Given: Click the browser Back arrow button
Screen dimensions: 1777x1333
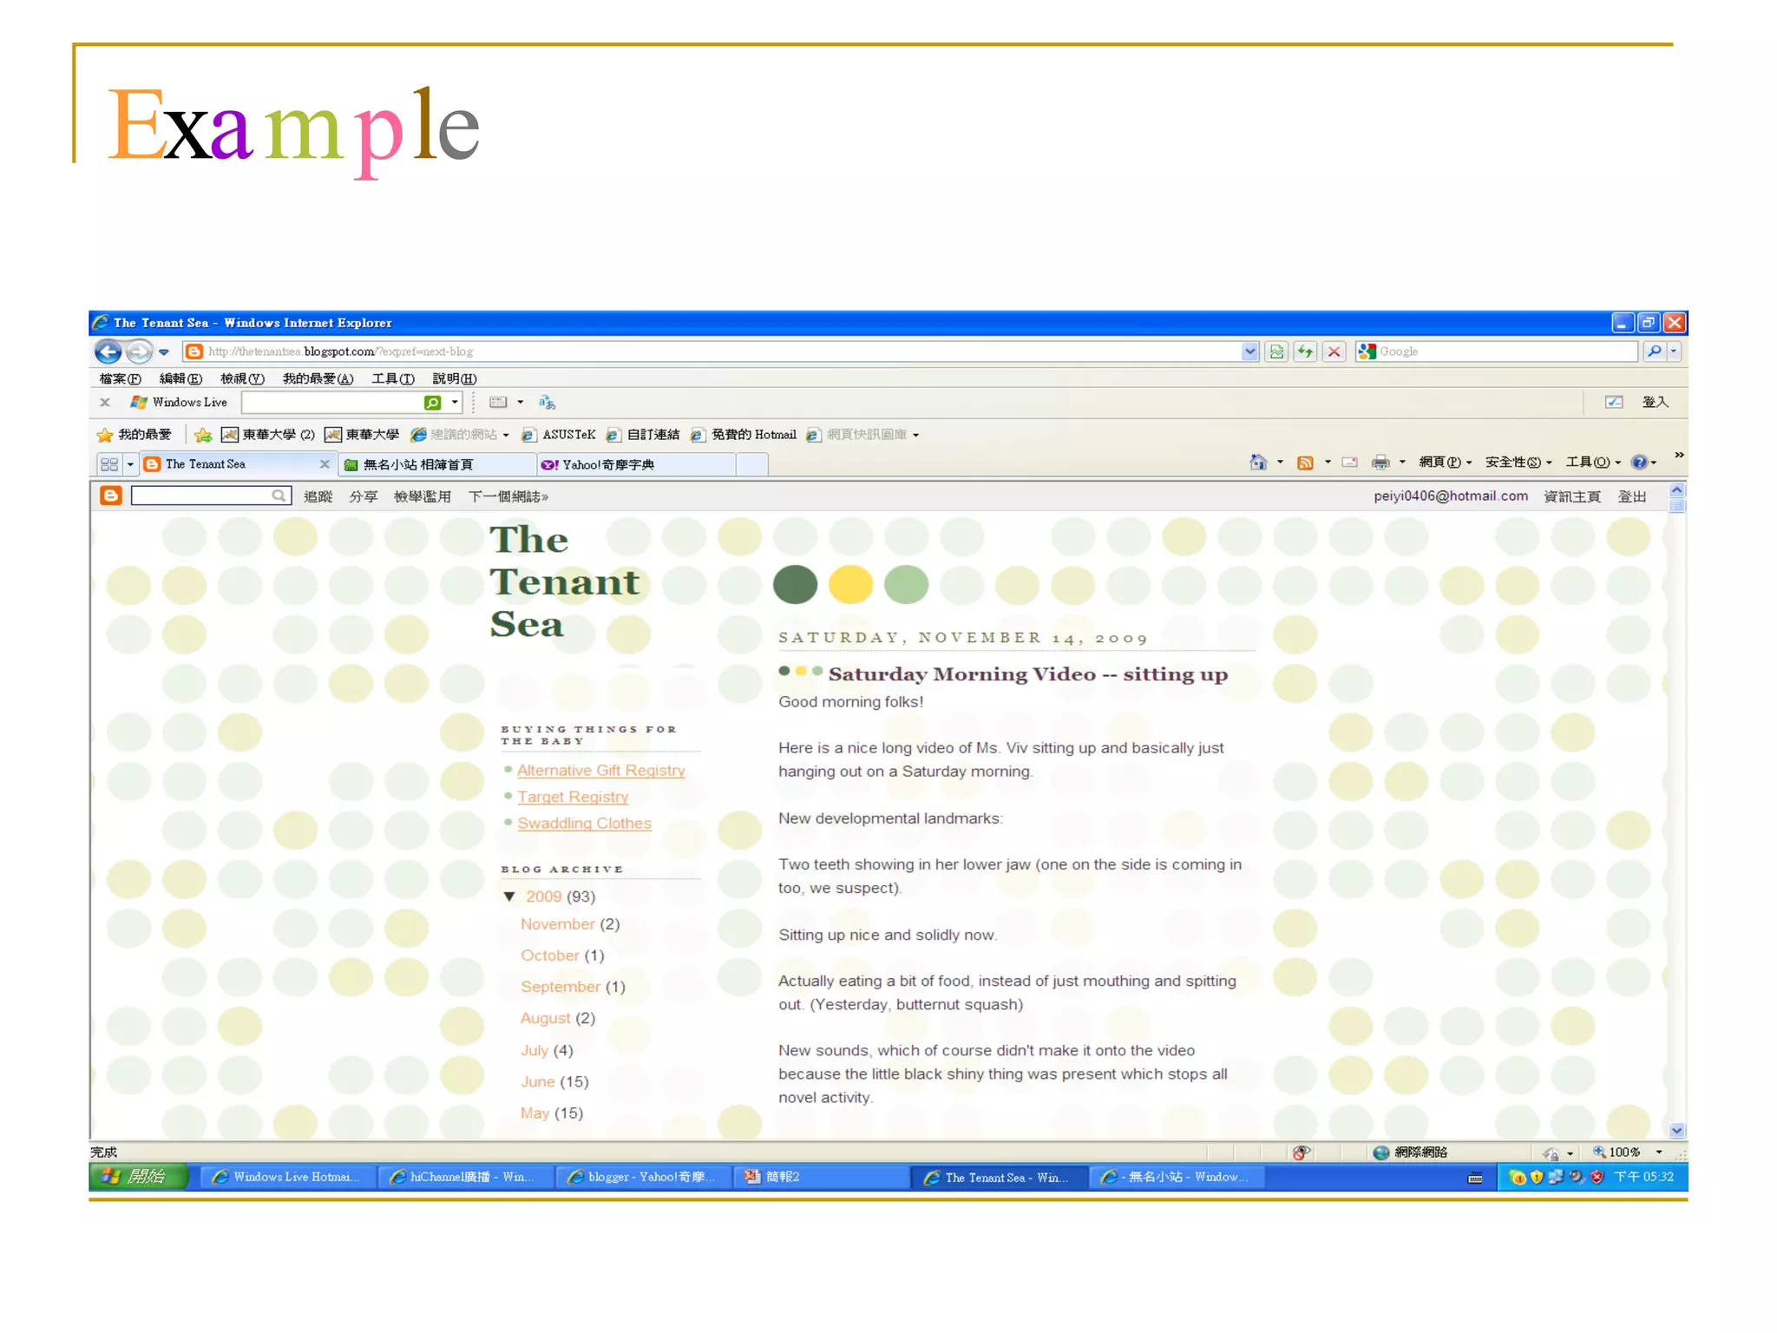Looking at the screenshot, I should pos(108,351).
